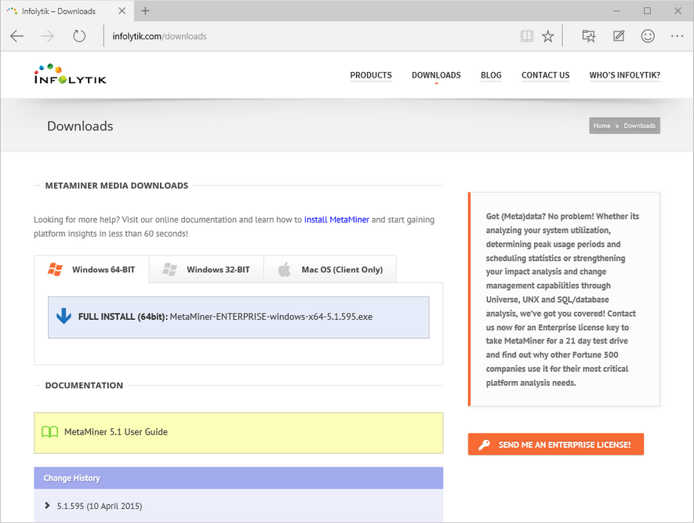Switch to the Windows 32-BIT tab

206,269
